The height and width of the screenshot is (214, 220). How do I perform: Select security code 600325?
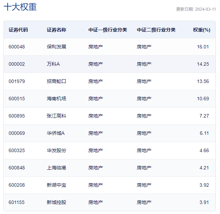(x=17, y=150)
